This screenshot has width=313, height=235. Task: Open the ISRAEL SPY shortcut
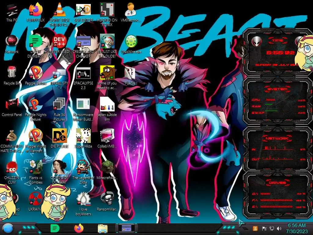[60, 76]
